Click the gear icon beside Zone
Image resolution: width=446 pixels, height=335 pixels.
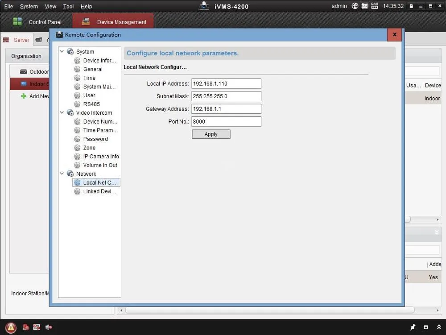pyautogui.click(x=77, y=148)
